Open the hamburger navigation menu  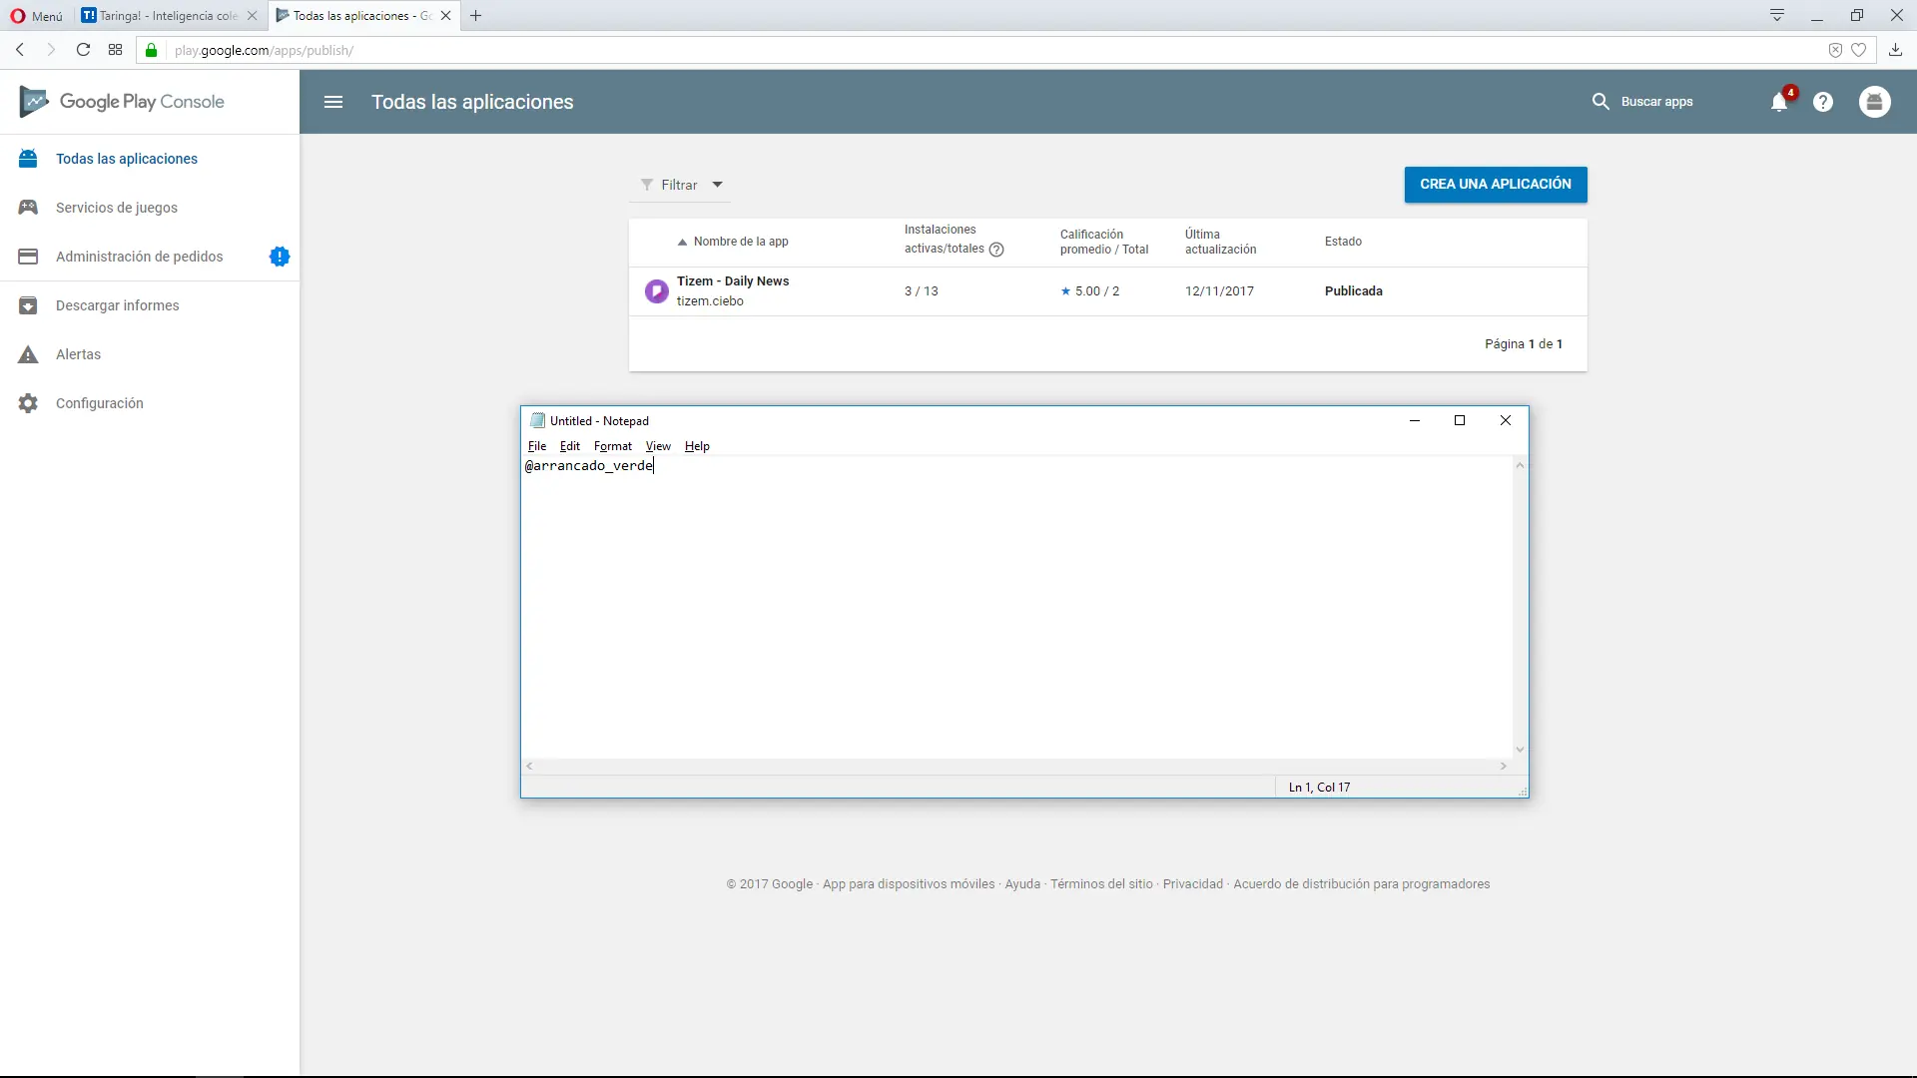pos(333,102)
